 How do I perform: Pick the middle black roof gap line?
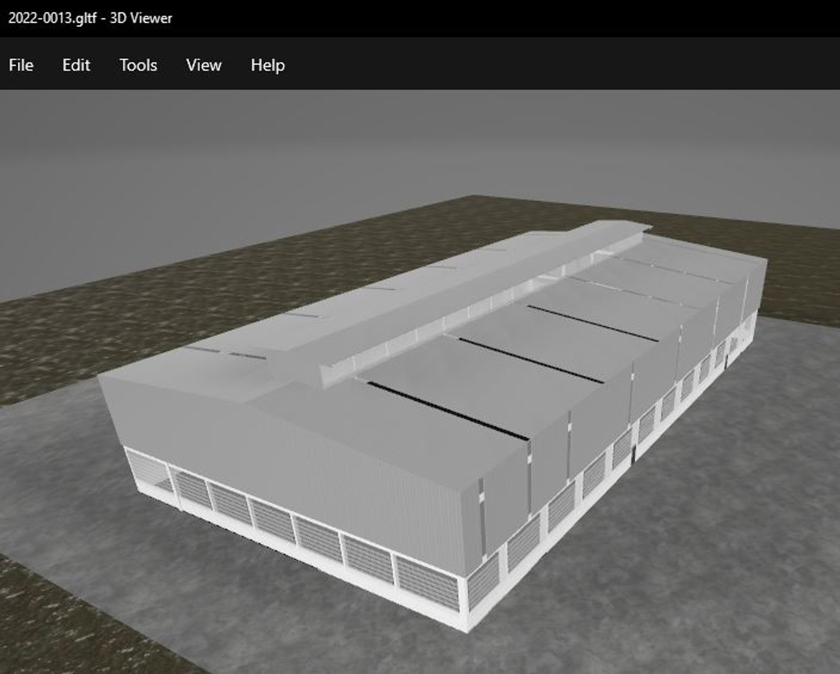coord(530,360)
